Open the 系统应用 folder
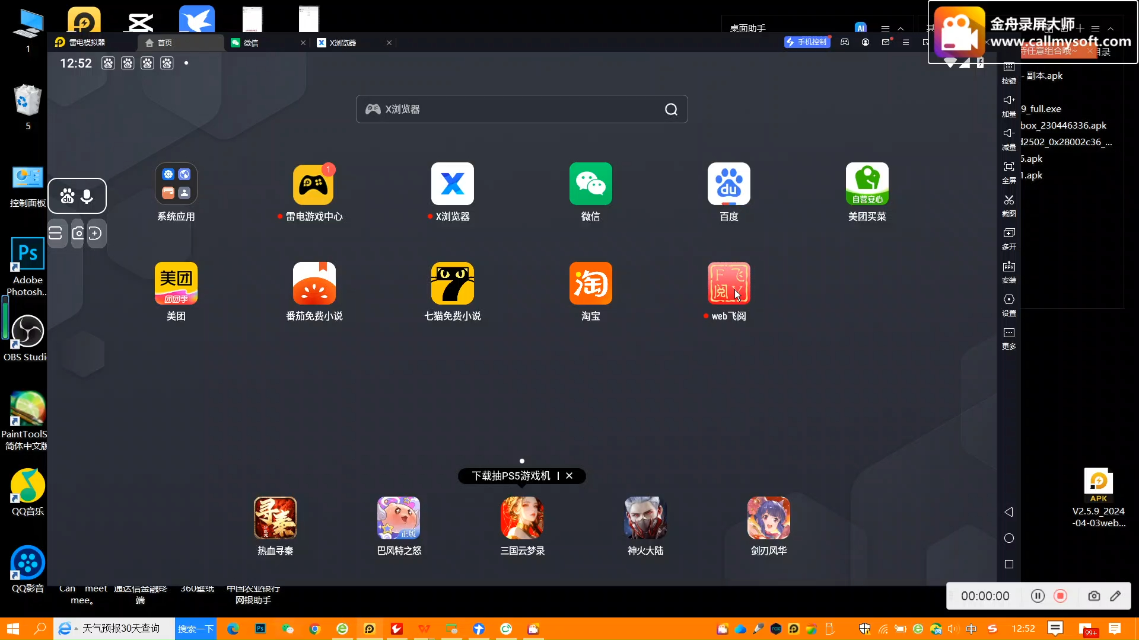 [x=176, y=184]
